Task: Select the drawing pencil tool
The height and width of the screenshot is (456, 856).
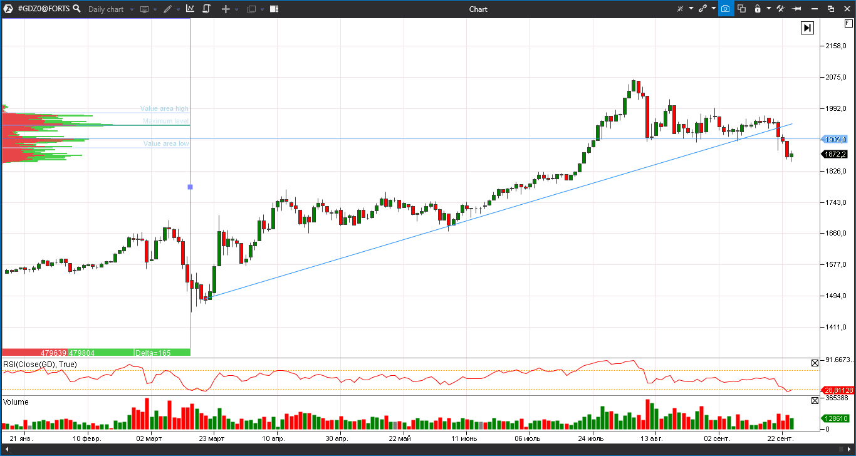Action: (167, 9)
